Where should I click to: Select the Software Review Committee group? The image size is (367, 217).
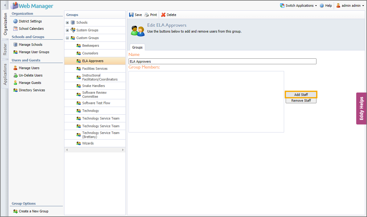(x=95, y=95)
